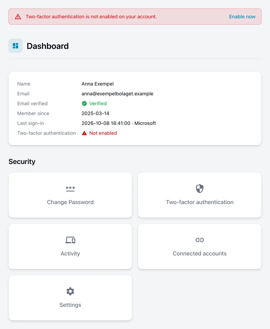Click the name Anna Exempel
Viewport: 270px width, 329px height.
[x=97, y=84]
